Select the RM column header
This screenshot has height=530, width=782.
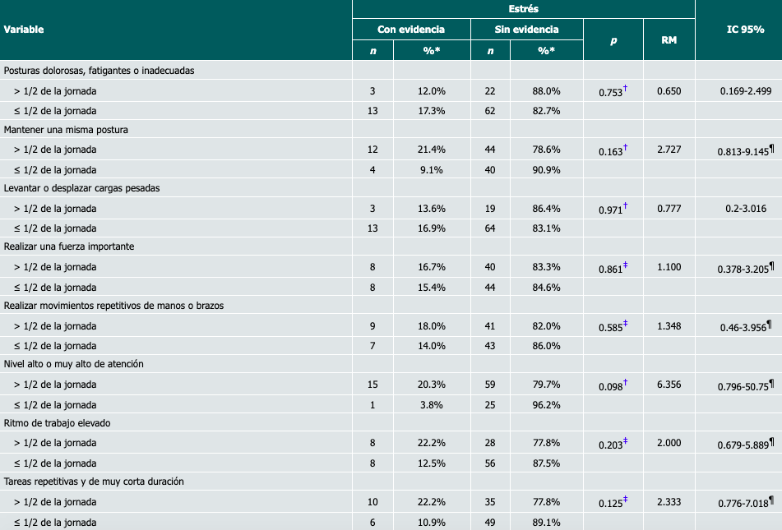[669, 39]
